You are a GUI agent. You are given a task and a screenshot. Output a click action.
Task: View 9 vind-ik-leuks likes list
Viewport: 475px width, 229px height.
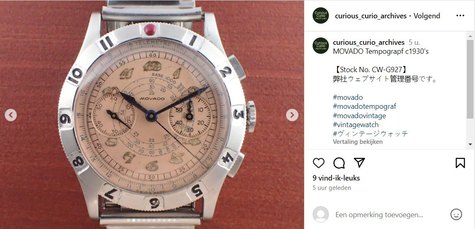[336, 178]
